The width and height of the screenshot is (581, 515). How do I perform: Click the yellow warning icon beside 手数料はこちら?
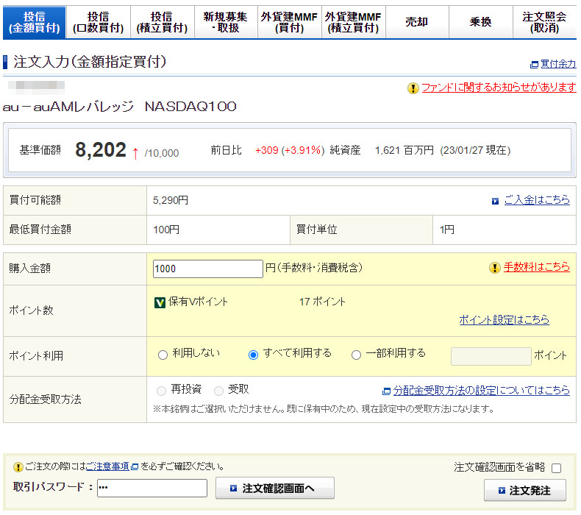tap(495, 268)
